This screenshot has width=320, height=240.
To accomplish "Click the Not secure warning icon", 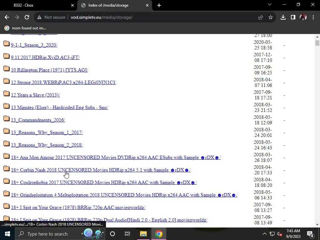I will point(39,17).
